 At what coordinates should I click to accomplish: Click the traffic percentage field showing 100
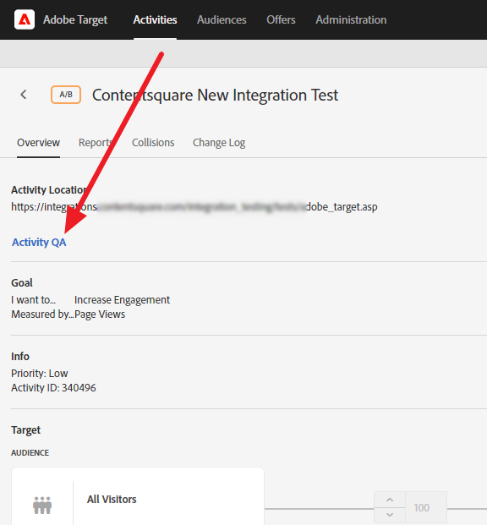coord(426,507)
